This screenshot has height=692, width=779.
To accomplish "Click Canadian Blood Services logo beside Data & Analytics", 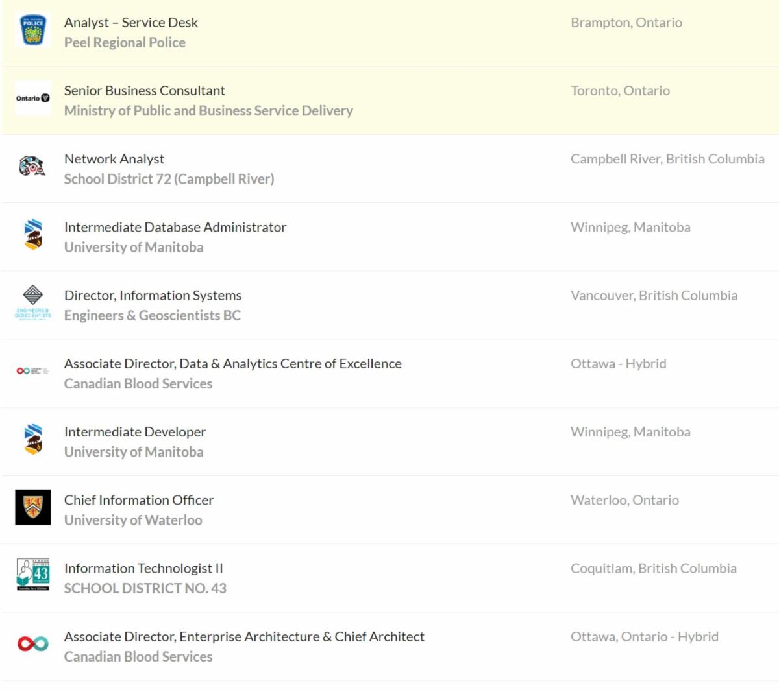I will pos(32,371).
